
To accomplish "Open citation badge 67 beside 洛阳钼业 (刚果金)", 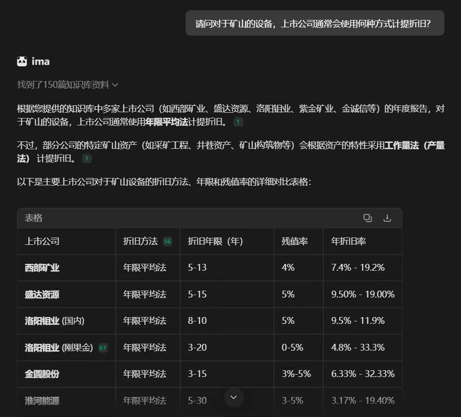I will click(103, 348).
